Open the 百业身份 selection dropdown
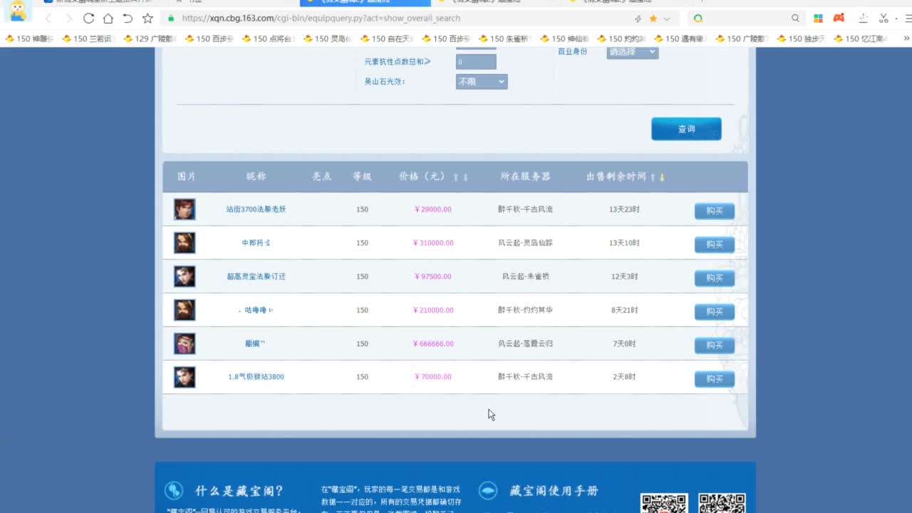The width and height of the screenshot is (912, 513). click(x=632, y=52)
